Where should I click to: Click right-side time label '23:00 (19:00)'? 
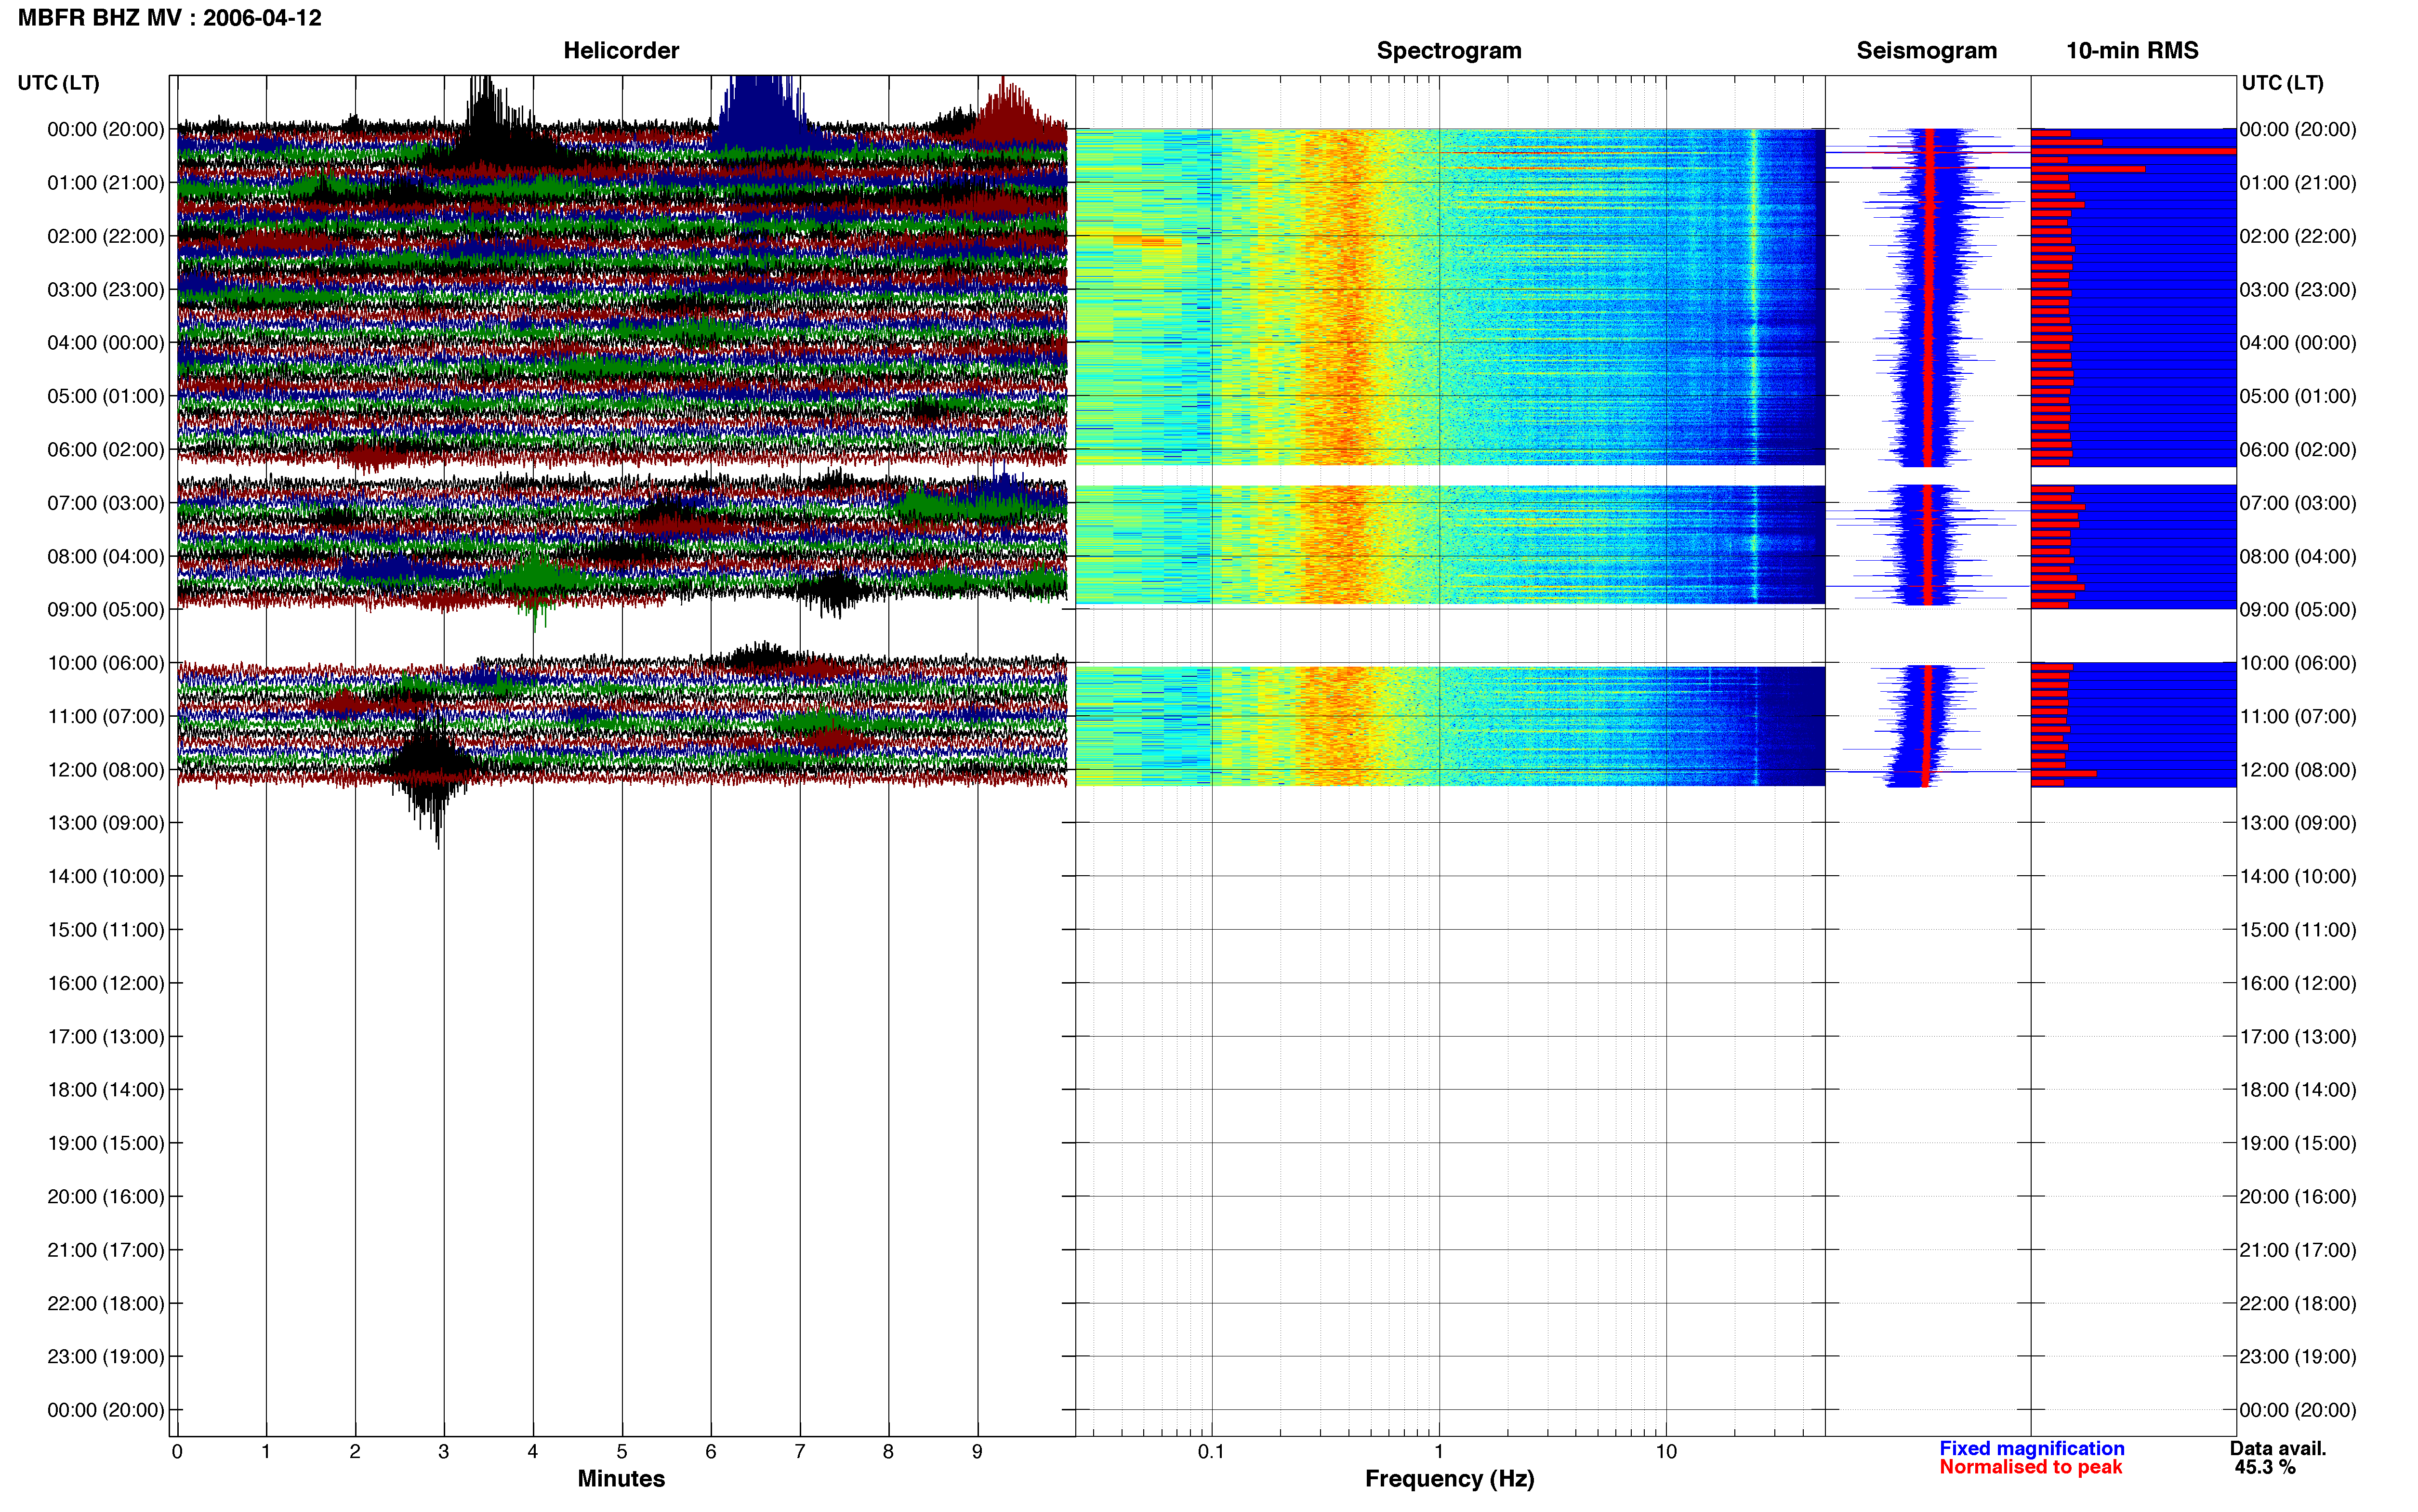[x=2297, y=1357]
